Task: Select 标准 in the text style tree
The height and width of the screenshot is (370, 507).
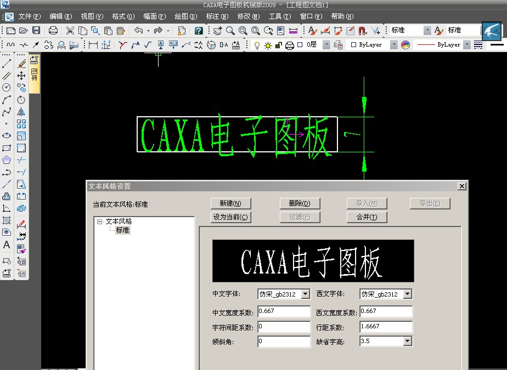Action: click(123, 230)
